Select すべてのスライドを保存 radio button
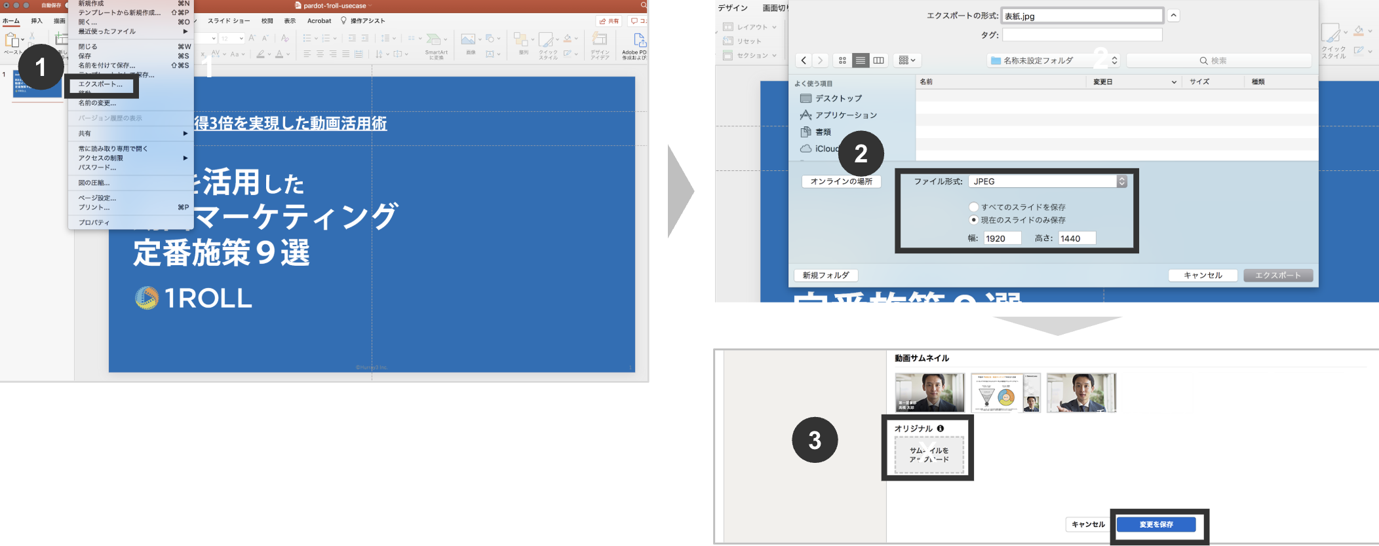The width and height of the screenshot is (1379, 546). point(973,207)
